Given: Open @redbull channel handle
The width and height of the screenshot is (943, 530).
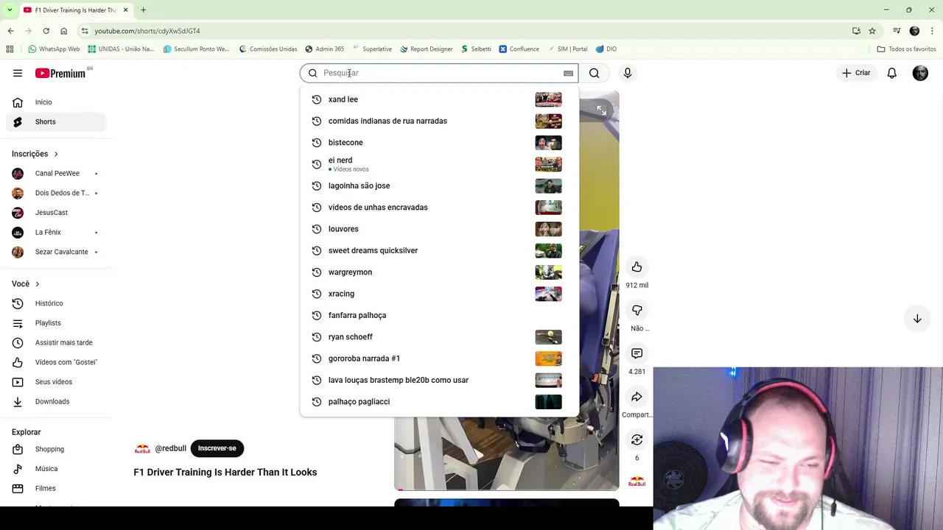Looking at the screenshot, I should tap(170, 448).
